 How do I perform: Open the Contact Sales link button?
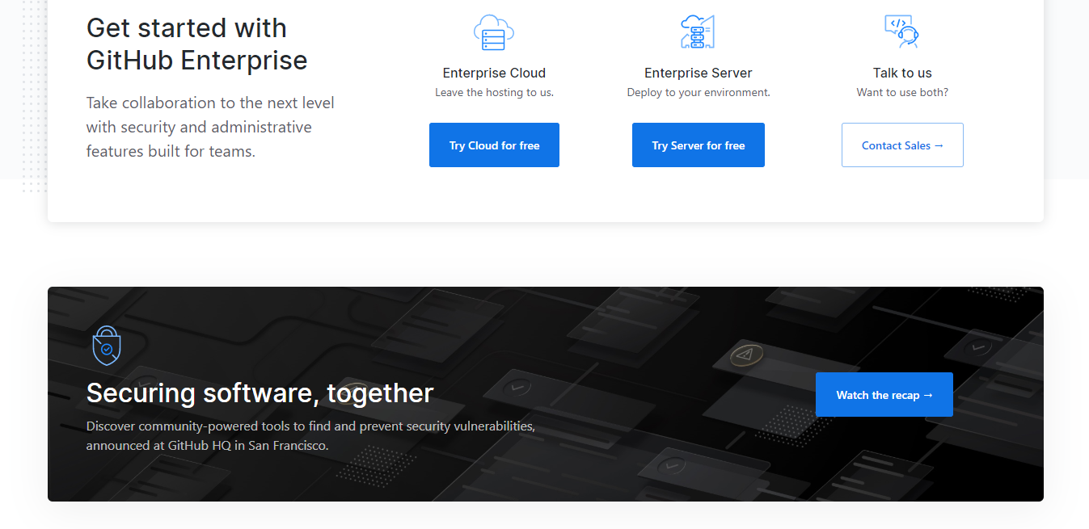902,145
